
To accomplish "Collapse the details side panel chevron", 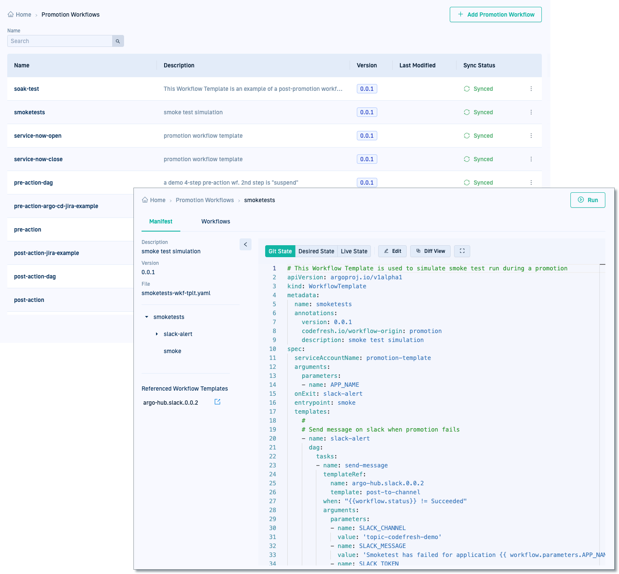I will (246, 244).
